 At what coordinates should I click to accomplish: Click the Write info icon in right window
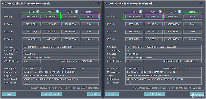tap(160, 12)
